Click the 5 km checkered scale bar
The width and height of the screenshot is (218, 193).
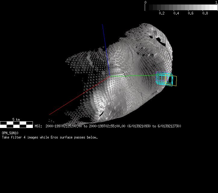pos(16,124)
